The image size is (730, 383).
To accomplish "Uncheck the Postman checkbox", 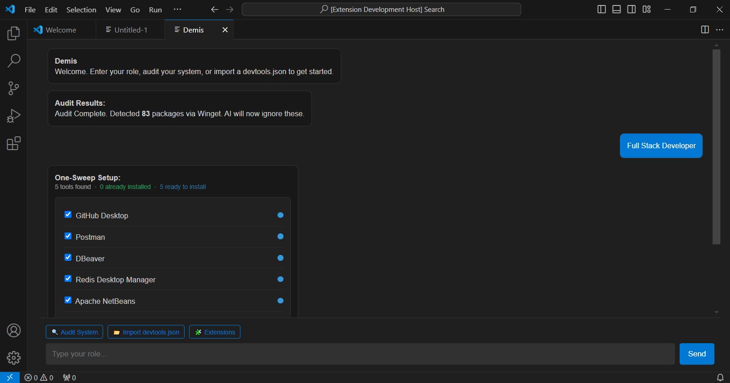I will pyautogui.click(x=68, y=236).
